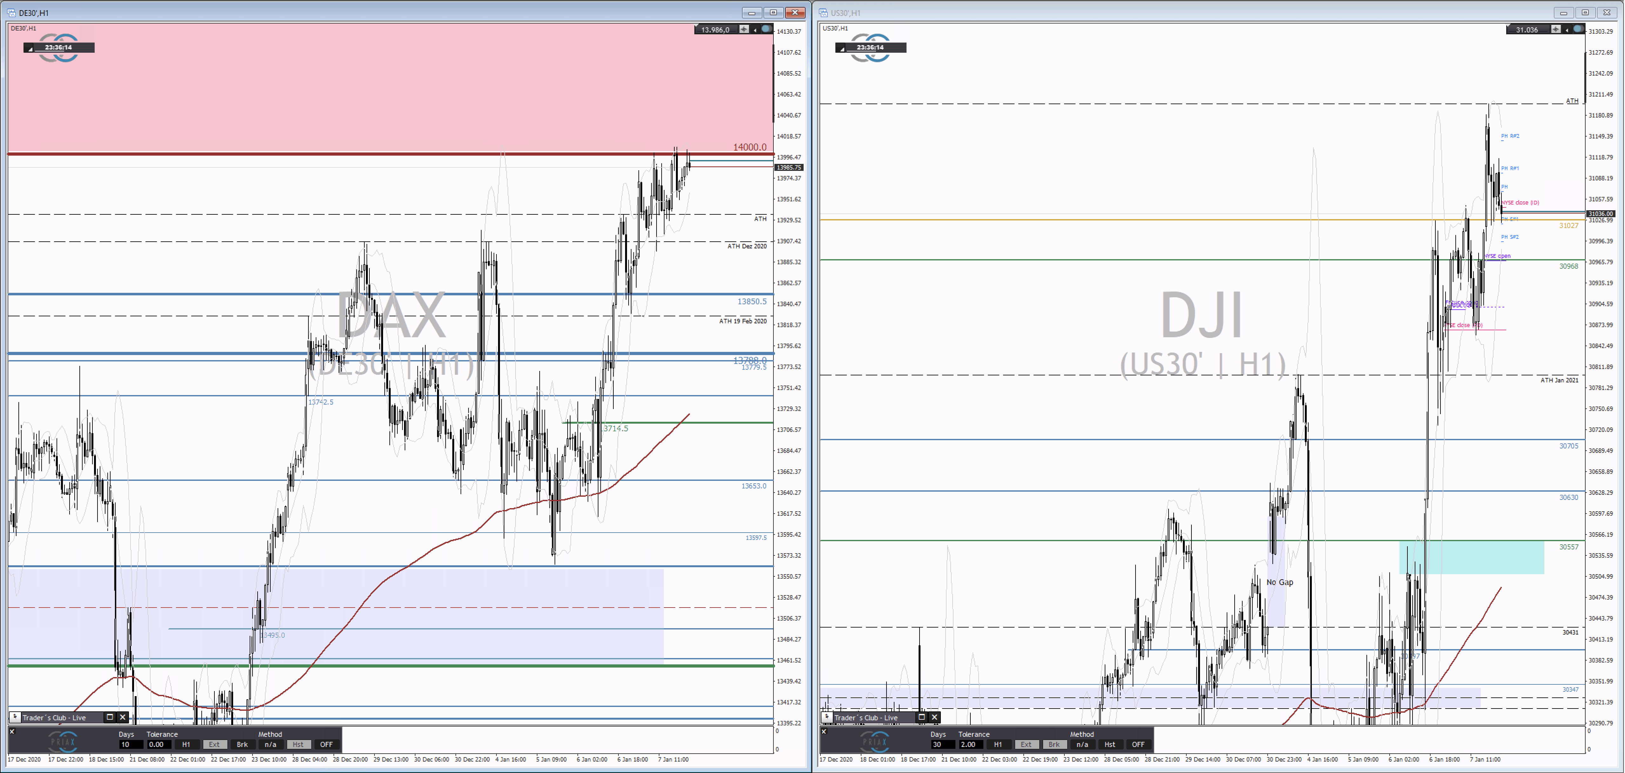Close Trader's Club - Live panel in DJI chart
Viewport: 1625px width, 773px height.
[934, 717]
